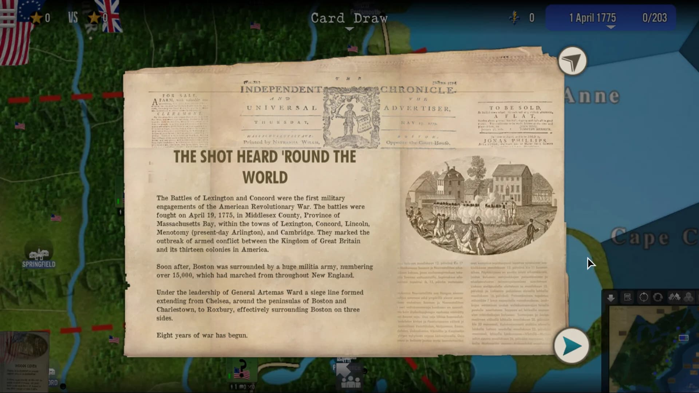
Task: Select the American unit with question mark
Action: click(242, 370)
